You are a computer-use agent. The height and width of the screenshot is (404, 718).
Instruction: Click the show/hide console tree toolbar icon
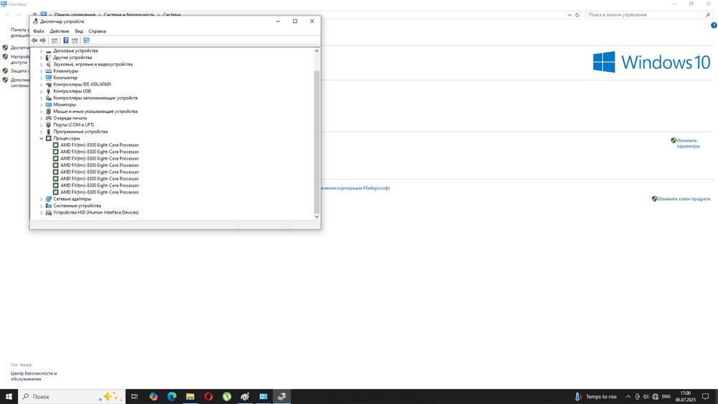[55, 40]
